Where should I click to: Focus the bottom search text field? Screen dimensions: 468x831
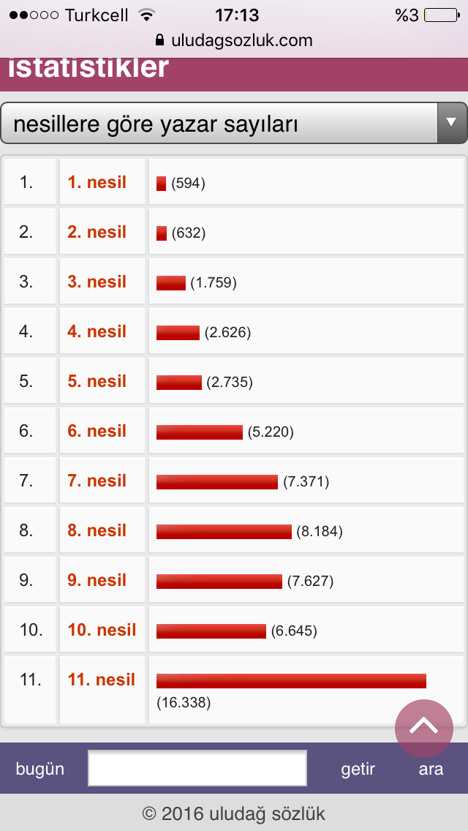(x=197, y=769)
